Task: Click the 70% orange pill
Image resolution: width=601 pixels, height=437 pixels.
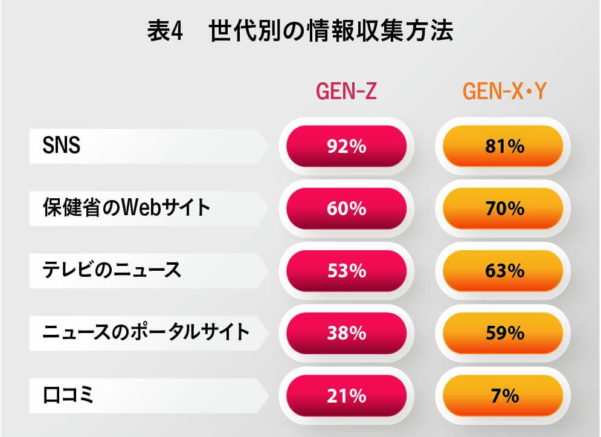Action: [503, 209]
